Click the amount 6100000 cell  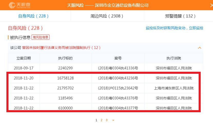tap(65, 108)
